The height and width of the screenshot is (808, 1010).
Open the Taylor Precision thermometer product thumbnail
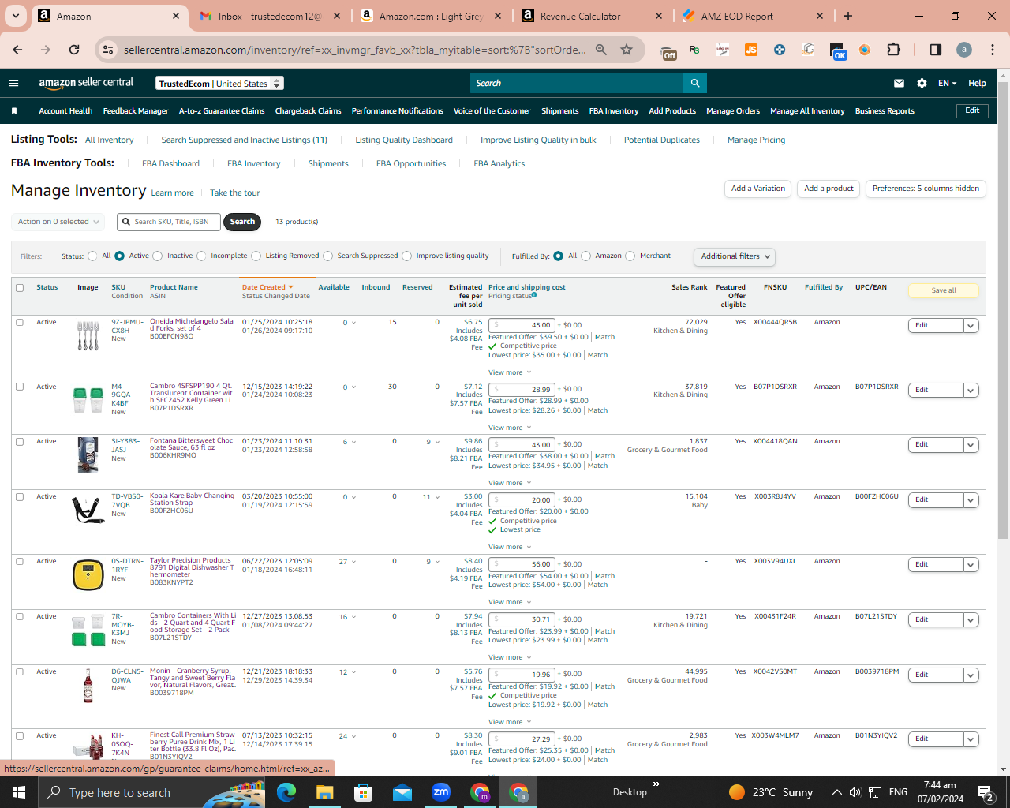[88, 575]
